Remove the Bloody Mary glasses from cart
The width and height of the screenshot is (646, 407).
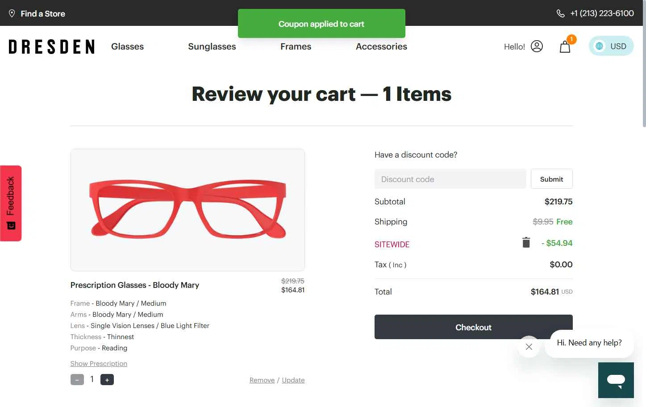[262, 380]
